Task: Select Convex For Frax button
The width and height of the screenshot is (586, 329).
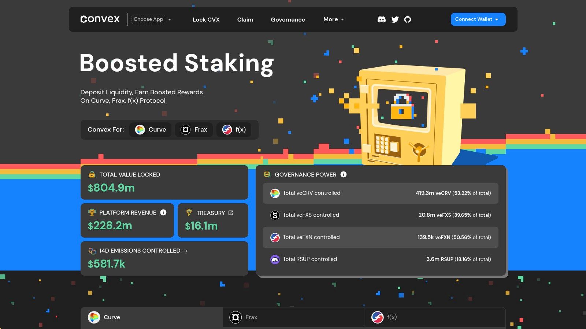Action: coord(194,129)
